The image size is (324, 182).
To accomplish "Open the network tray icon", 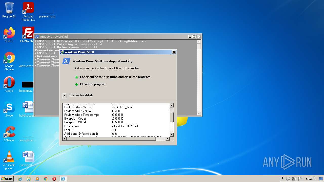I will point(294,179).
